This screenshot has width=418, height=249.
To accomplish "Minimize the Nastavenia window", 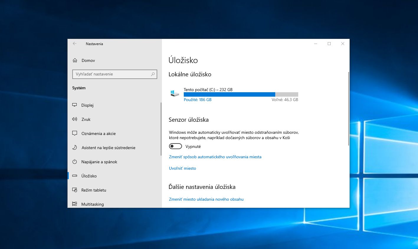I will coord(316,44).
